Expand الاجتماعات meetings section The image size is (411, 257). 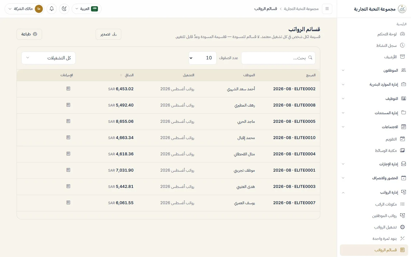click(374, 127)
